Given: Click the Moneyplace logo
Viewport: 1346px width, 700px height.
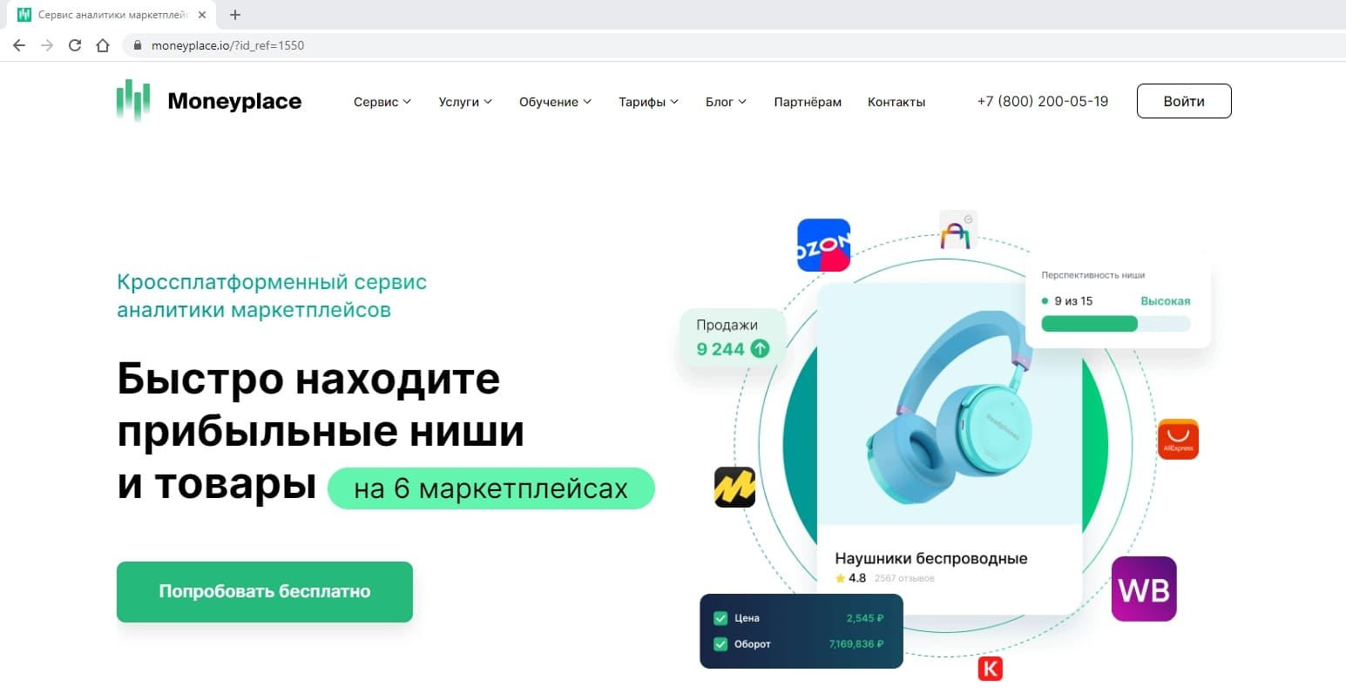Looking at the screenshot, I should point(209,101).
